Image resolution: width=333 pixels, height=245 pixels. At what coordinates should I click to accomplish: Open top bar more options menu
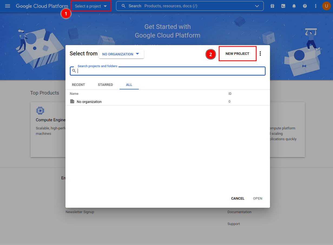pos(316,6)
